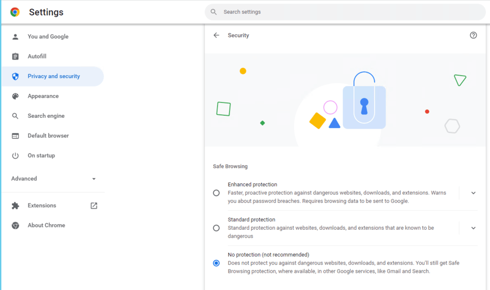Open the Privacy and security menu item
Viewport: 490px width, 290px height.
tap(54, 77)
